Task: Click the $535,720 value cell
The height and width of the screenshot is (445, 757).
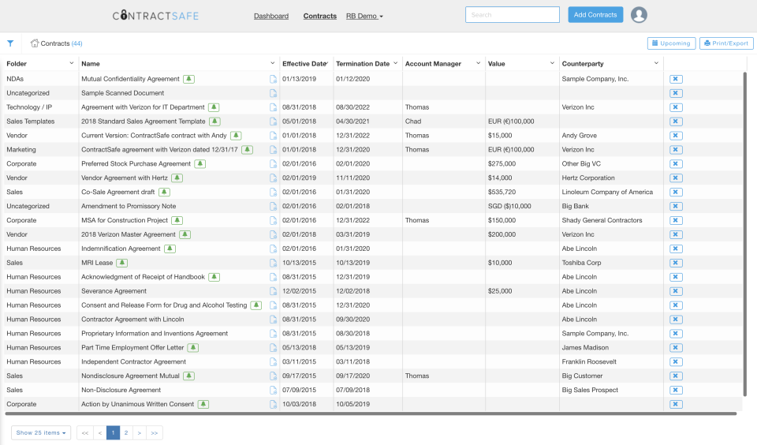Action: [x=502, y=192]
